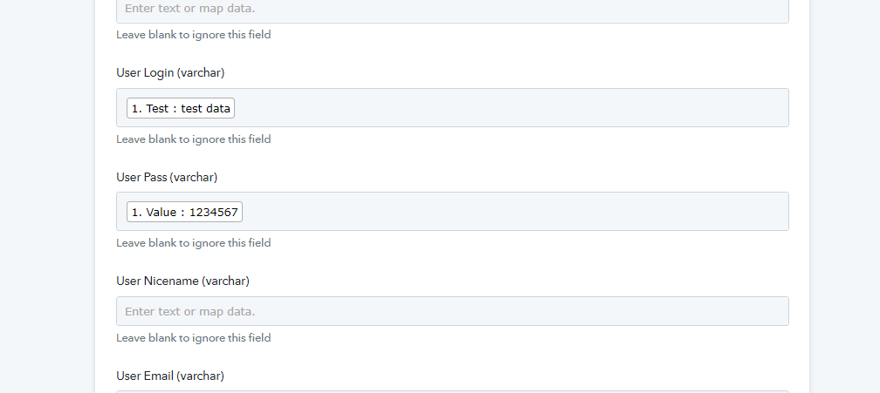
Task: Click the User Nicename (varchar) label
Action: coord(182,281)
